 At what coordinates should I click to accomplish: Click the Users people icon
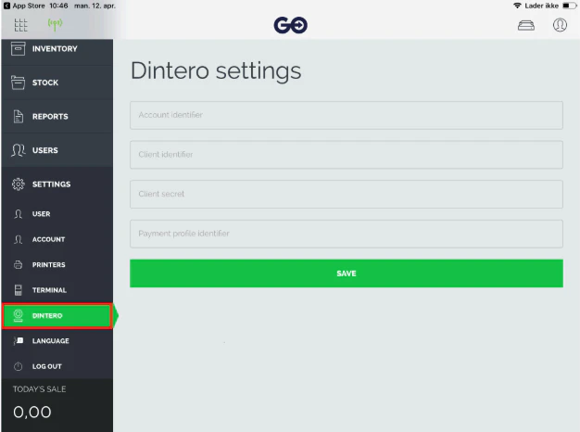point(19,150)
